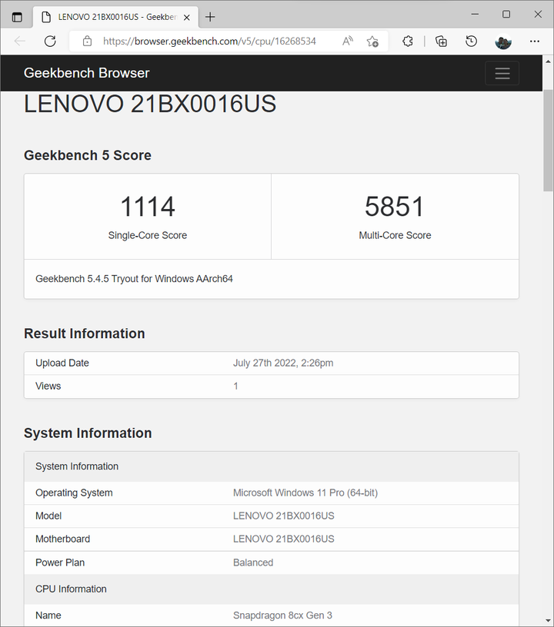Click the Model value LENOVO 21BX0016US
This screenshot has height=627, width=554.
pos(283,516)
